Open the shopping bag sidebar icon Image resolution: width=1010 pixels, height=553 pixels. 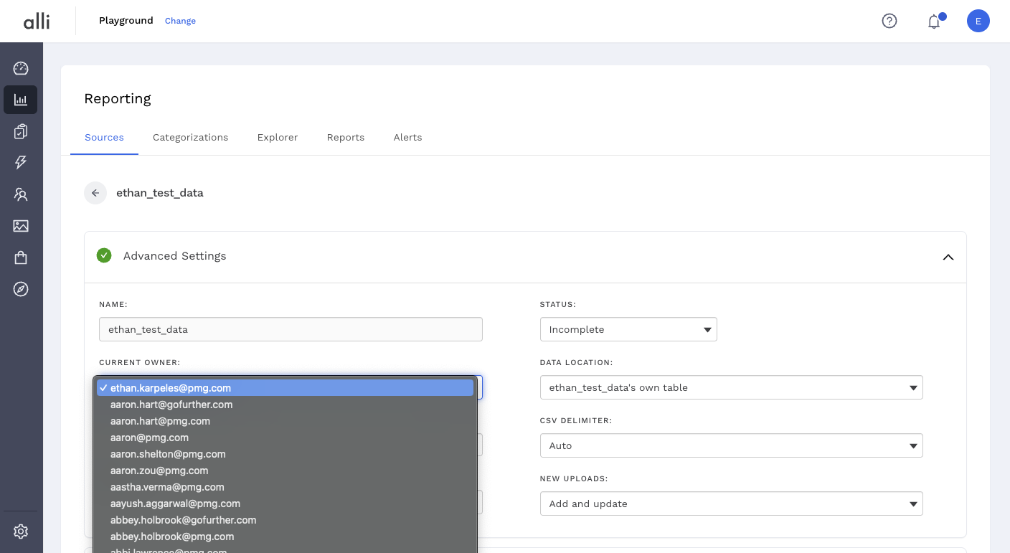[x=21, y=257]
